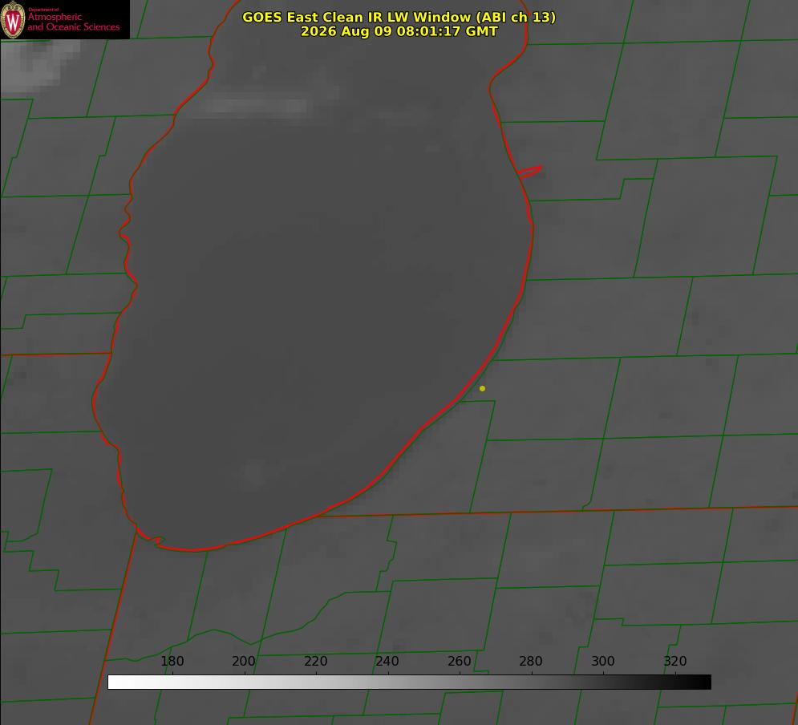The image size is (798, 725).
Task: Click the 260 colorbar tick label
Action: click(x=459, y=661)
